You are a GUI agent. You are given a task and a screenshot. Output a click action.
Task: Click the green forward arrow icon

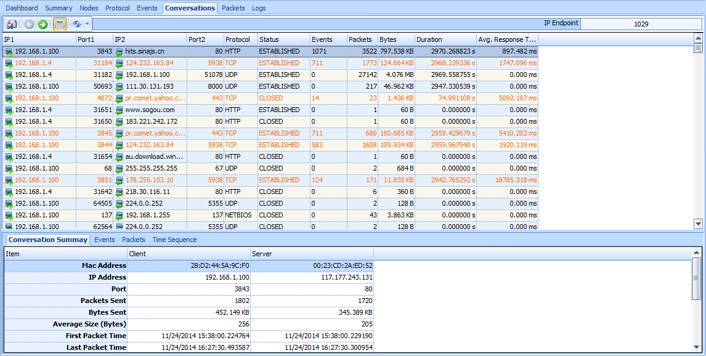point(43,25)
